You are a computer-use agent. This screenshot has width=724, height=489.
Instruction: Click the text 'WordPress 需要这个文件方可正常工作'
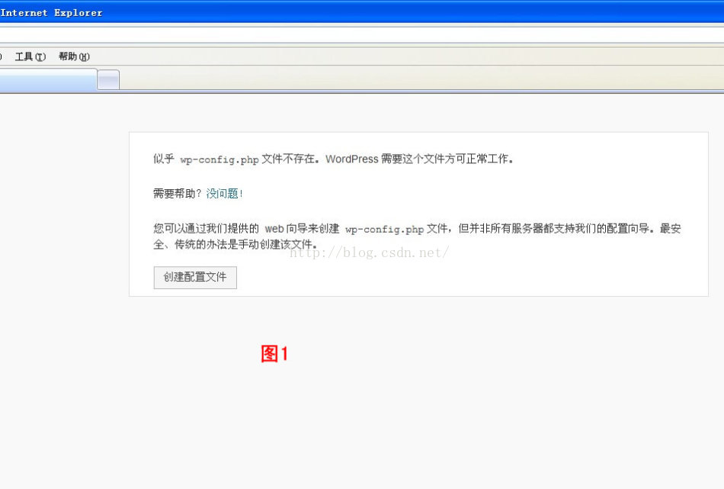click(418, 159)
